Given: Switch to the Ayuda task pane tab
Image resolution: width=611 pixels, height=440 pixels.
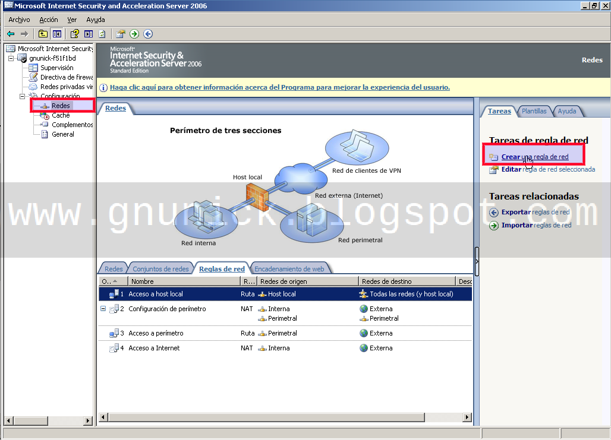Looking at the screenshot, I should point(566,111).
